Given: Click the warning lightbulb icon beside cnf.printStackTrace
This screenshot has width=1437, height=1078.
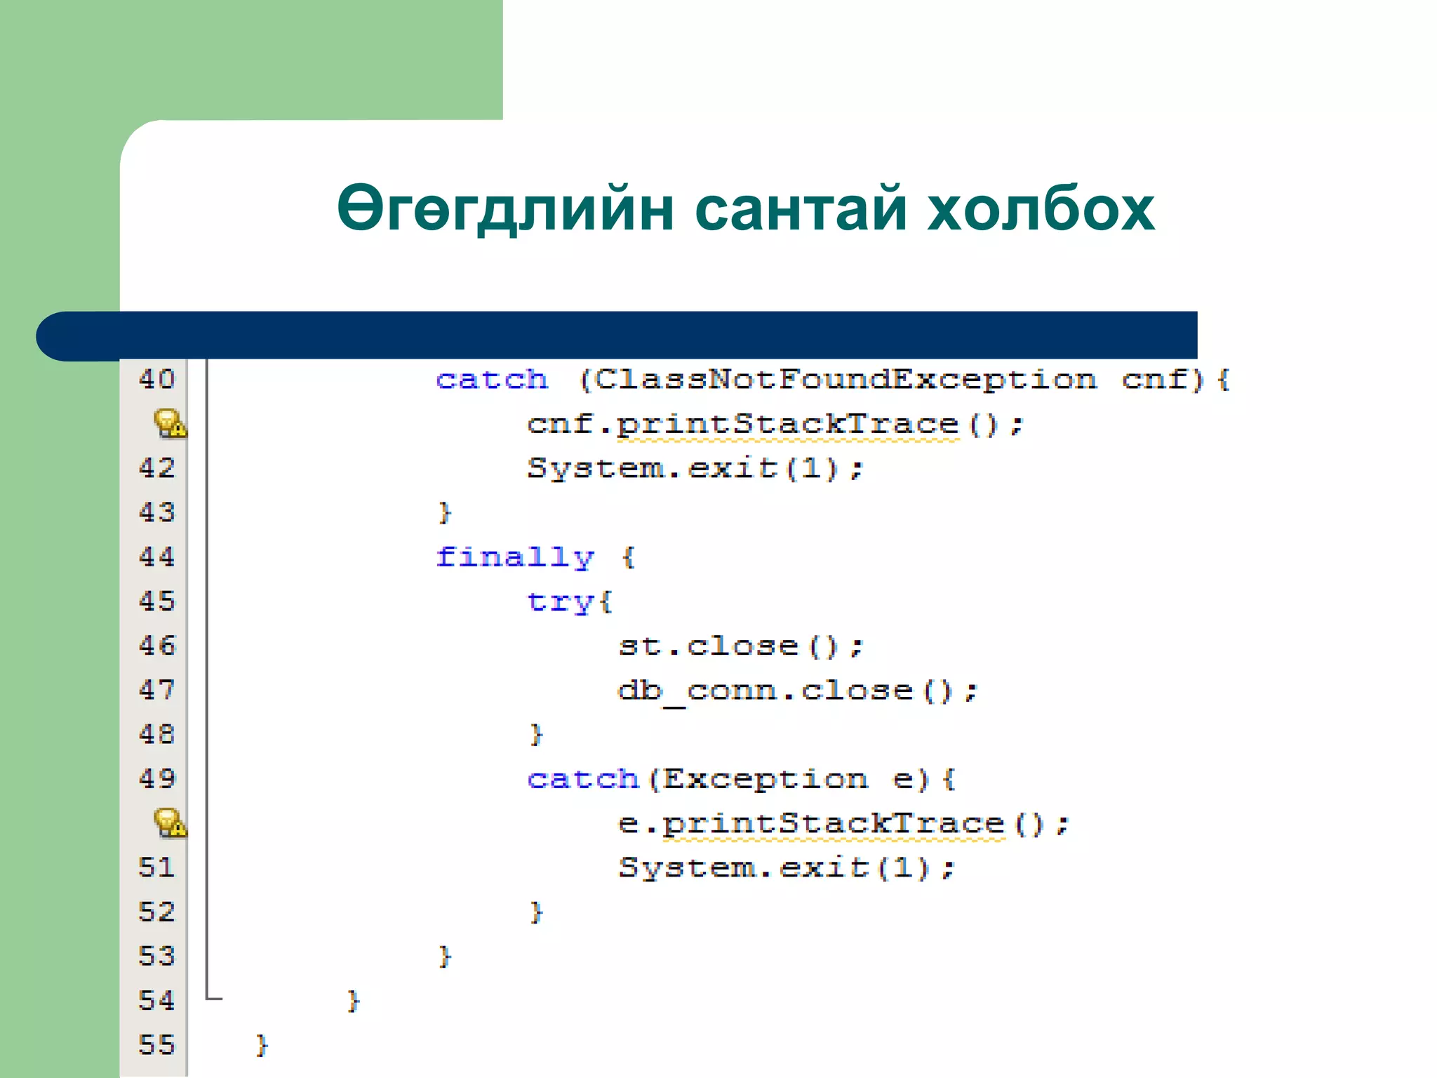Looking at the screenshot, I should [x=170, y=423].
